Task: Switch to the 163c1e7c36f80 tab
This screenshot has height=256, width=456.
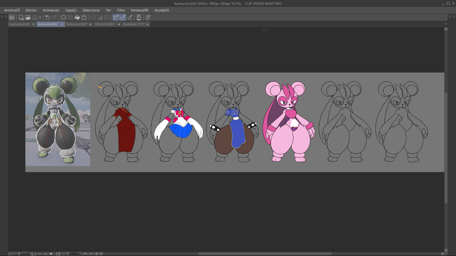Action: [105, 24]
